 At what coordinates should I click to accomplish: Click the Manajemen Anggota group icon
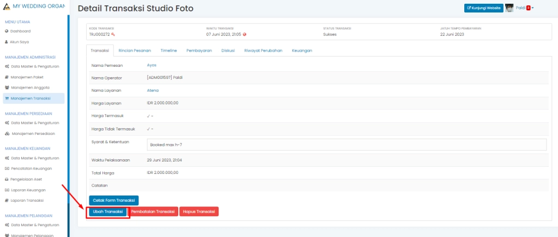tap(7, 88)
